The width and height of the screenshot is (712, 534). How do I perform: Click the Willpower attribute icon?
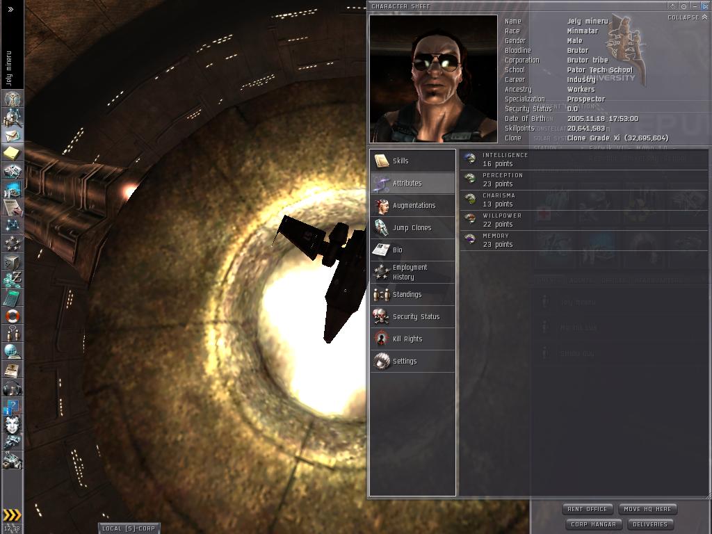471,219
